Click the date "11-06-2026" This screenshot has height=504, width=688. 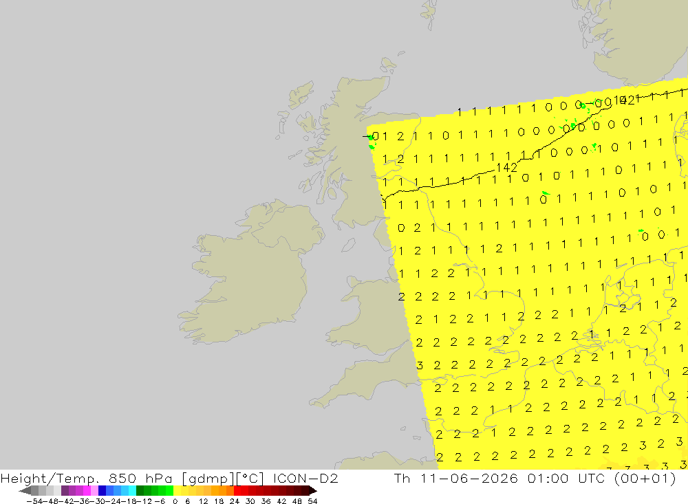point(470,478)
